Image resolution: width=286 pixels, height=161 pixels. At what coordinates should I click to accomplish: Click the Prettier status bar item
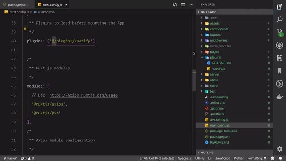tap(238, 158)
